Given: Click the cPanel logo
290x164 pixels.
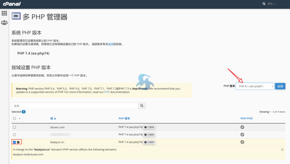Looking at the screenshot, I should [12, 4].
